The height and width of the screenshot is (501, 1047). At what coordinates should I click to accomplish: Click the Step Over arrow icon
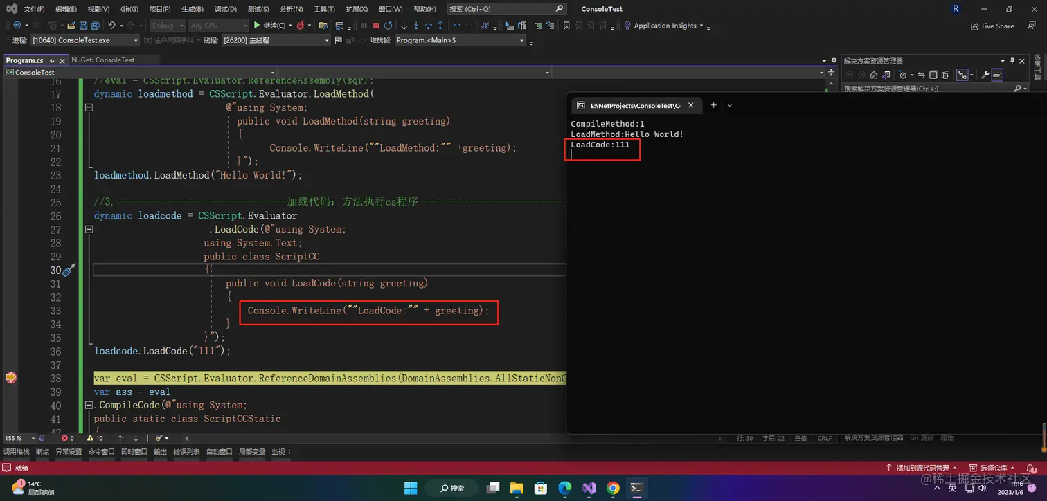click(428, 26)
